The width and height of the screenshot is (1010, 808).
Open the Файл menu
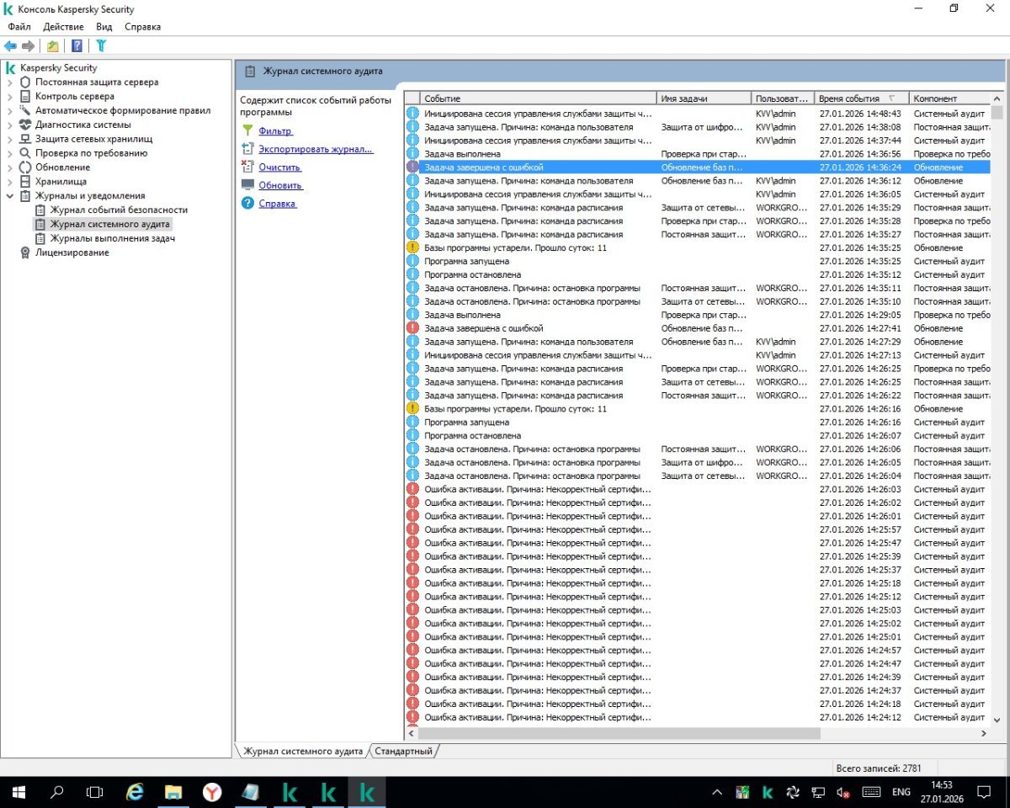(x=19, y=27)
